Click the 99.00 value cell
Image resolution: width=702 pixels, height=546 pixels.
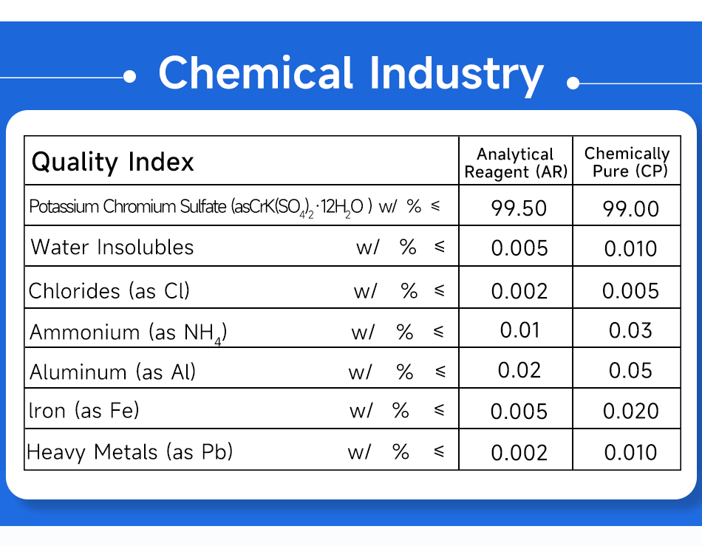click(630, 209)
